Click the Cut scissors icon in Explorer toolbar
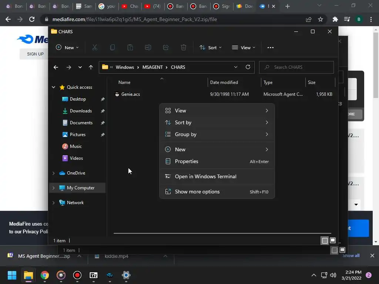 coord(94,48)
